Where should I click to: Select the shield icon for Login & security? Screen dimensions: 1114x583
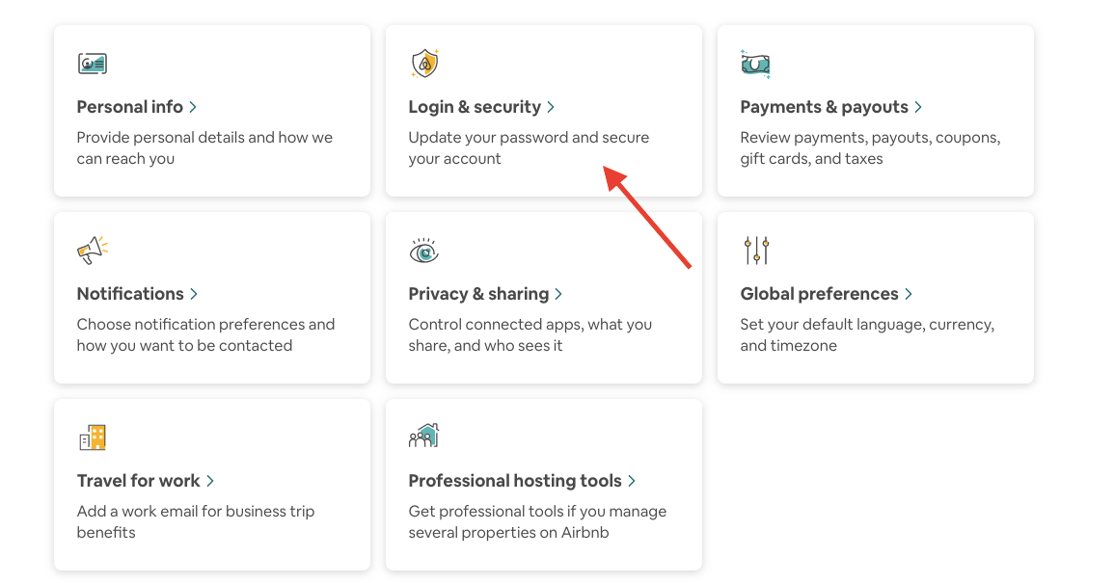422,63
